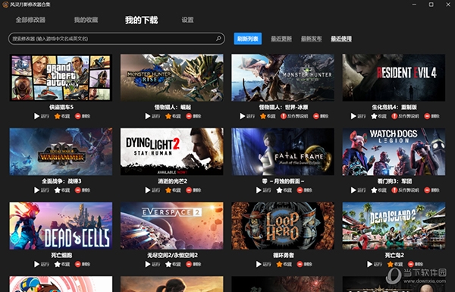This screenshot has height=292, width=455.
Task: Delete the 消逝的光芒2 trainer
Action: [193, 190]
